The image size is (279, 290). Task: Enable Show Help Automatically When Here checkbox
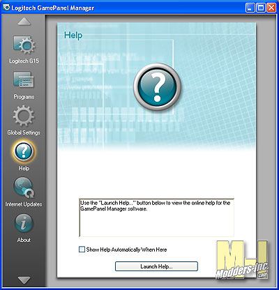click(82, 250)
